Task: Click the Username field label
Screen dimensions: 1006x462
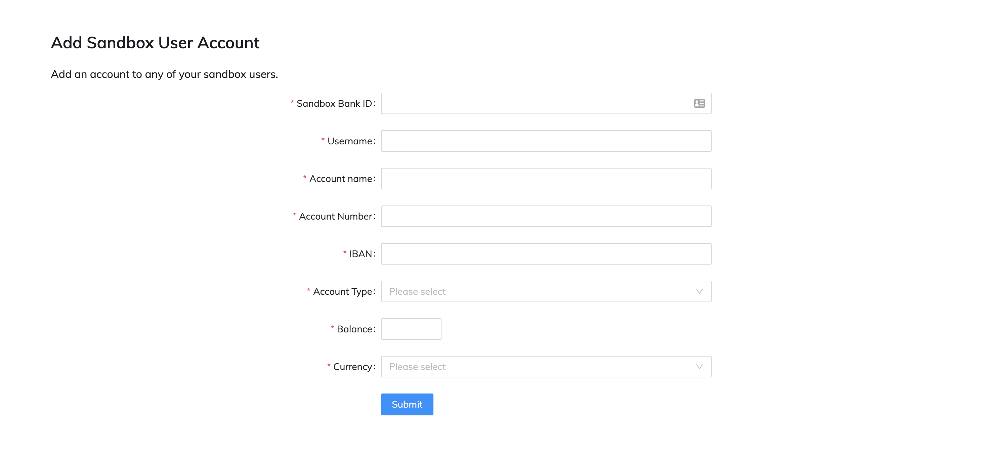Action: (x=349, y=141)
